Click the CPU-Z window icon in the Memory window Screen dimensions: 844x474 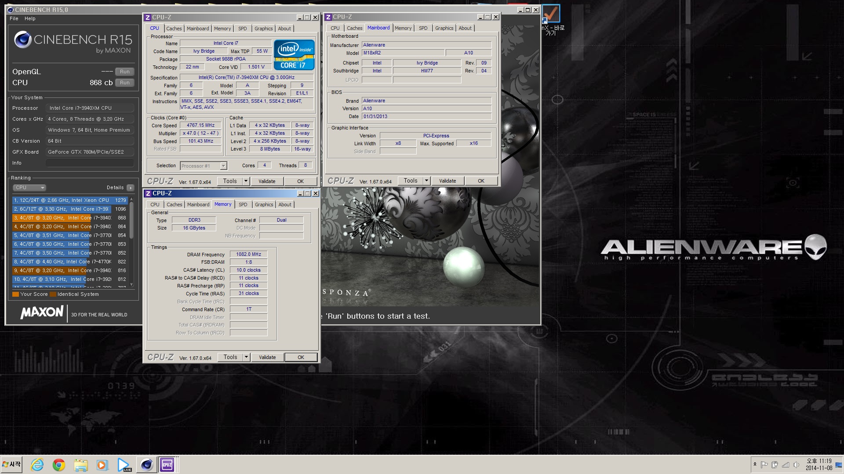148,194
